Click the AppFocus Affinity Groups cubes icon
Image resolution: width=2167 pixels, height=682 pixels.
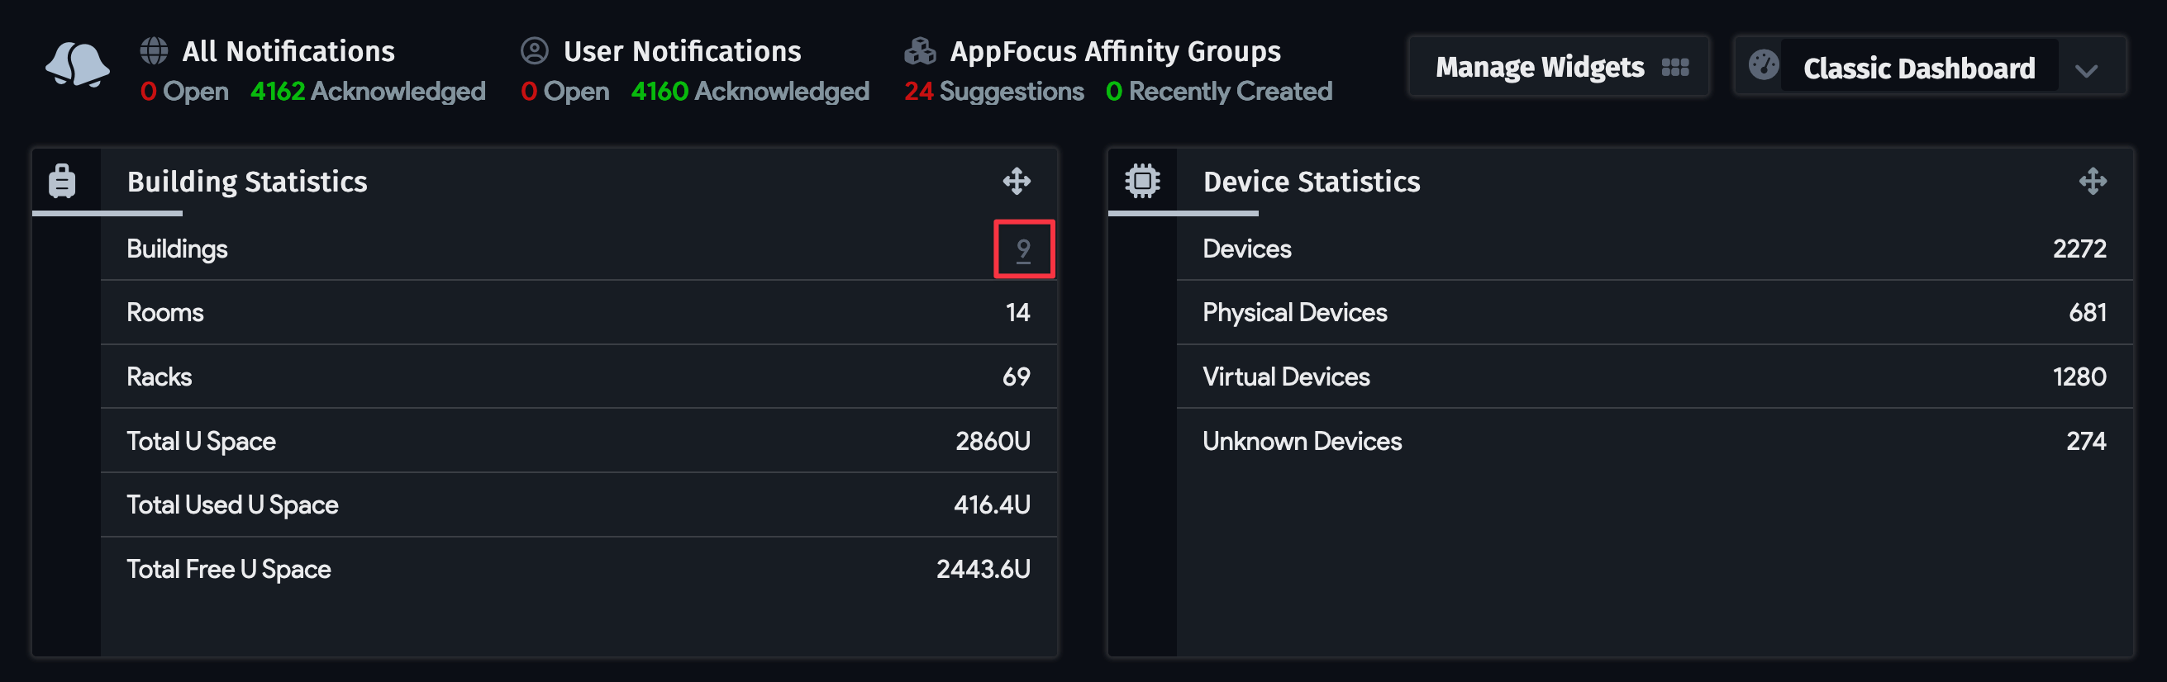coord(921,50)
